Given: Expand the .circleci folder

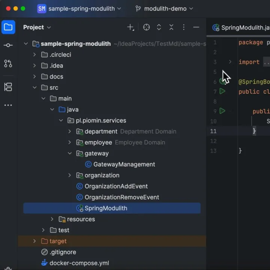Looking at the screenshot, I should [x=34, y=55].
